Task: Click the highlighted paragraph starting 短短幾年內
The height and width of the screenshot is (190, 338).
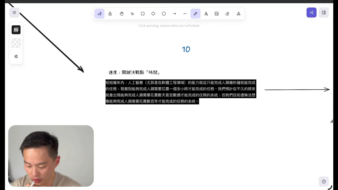Action: 181,92
